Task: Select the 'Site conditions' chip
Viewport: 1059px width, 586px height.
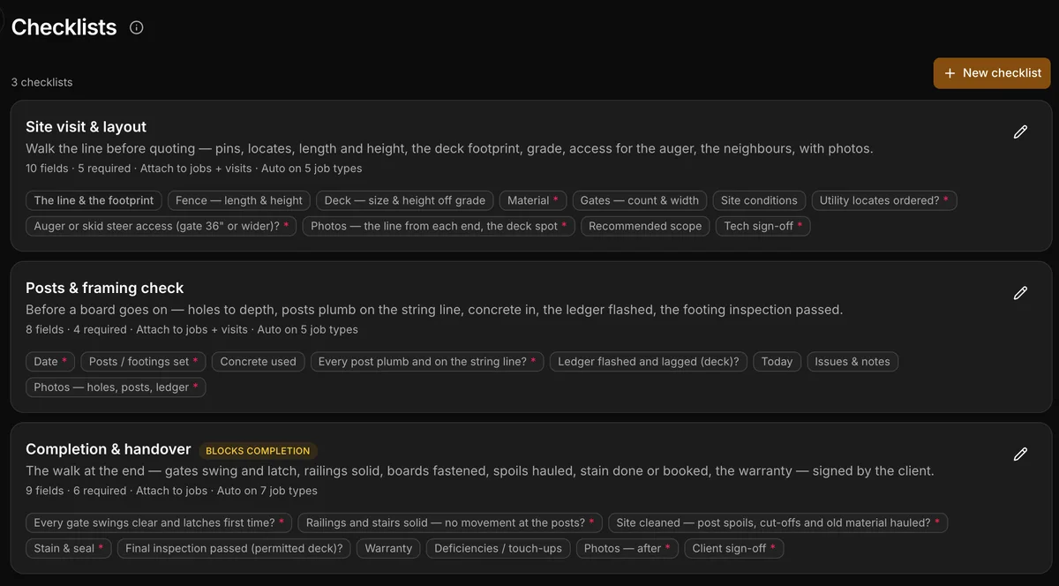Action: [759, 200]
